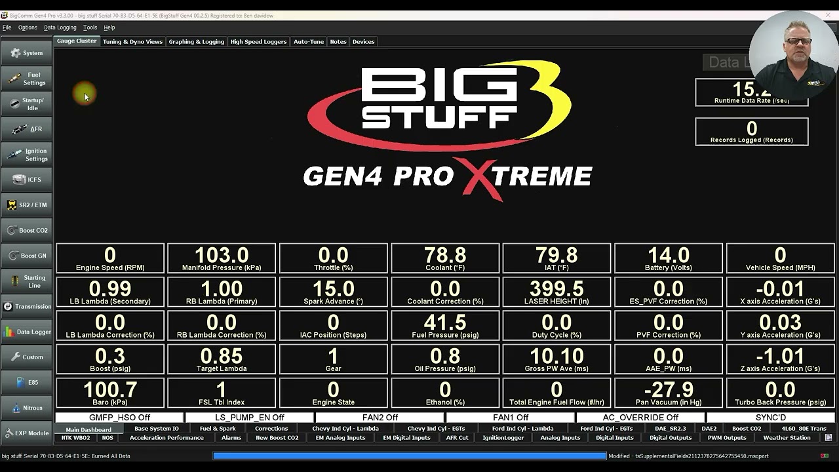Select the IgnitionLogger dashboard tab
Screen dimensions: 839x472
tap(503, 438)
